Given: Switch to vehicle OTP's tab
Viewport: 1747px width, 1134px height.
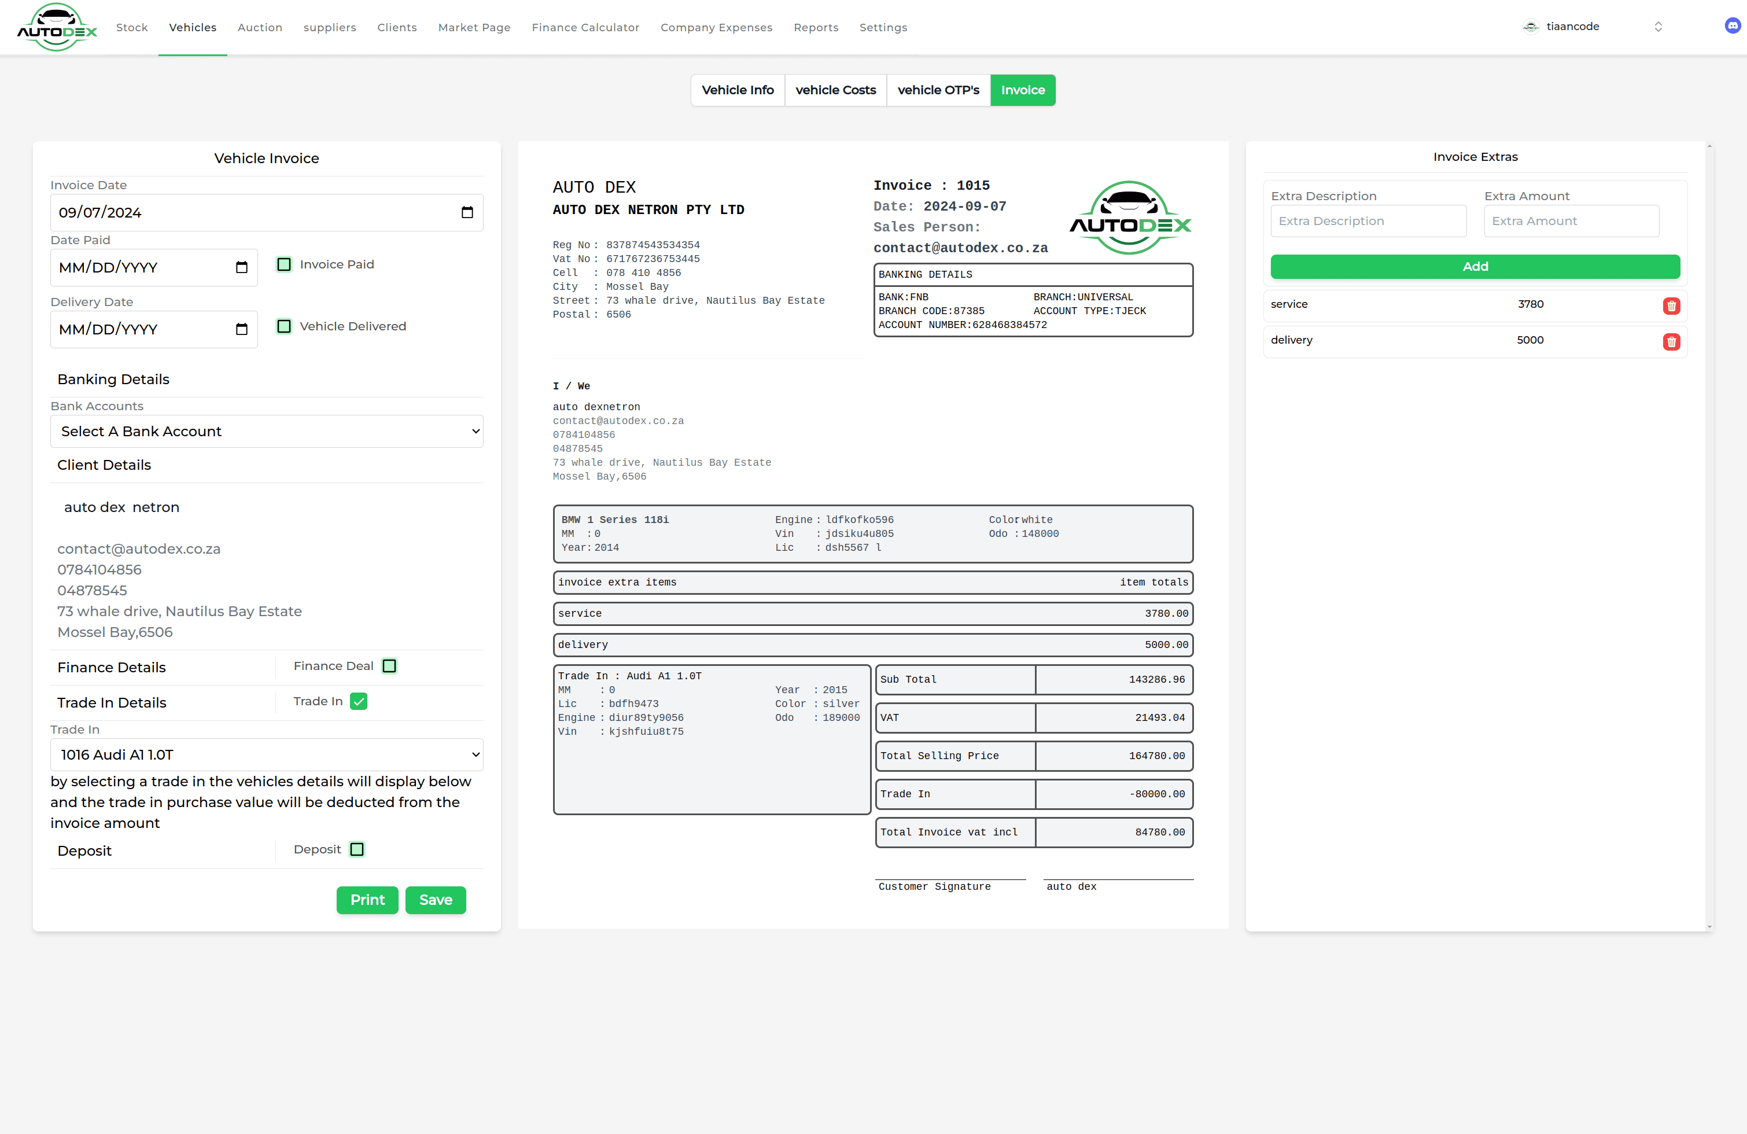Looking at the screenshot, I should [x=938, y=90].
